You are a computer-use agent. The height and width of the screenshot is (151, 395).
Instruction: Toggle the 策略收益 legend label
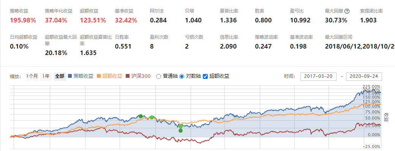(84, 76)
